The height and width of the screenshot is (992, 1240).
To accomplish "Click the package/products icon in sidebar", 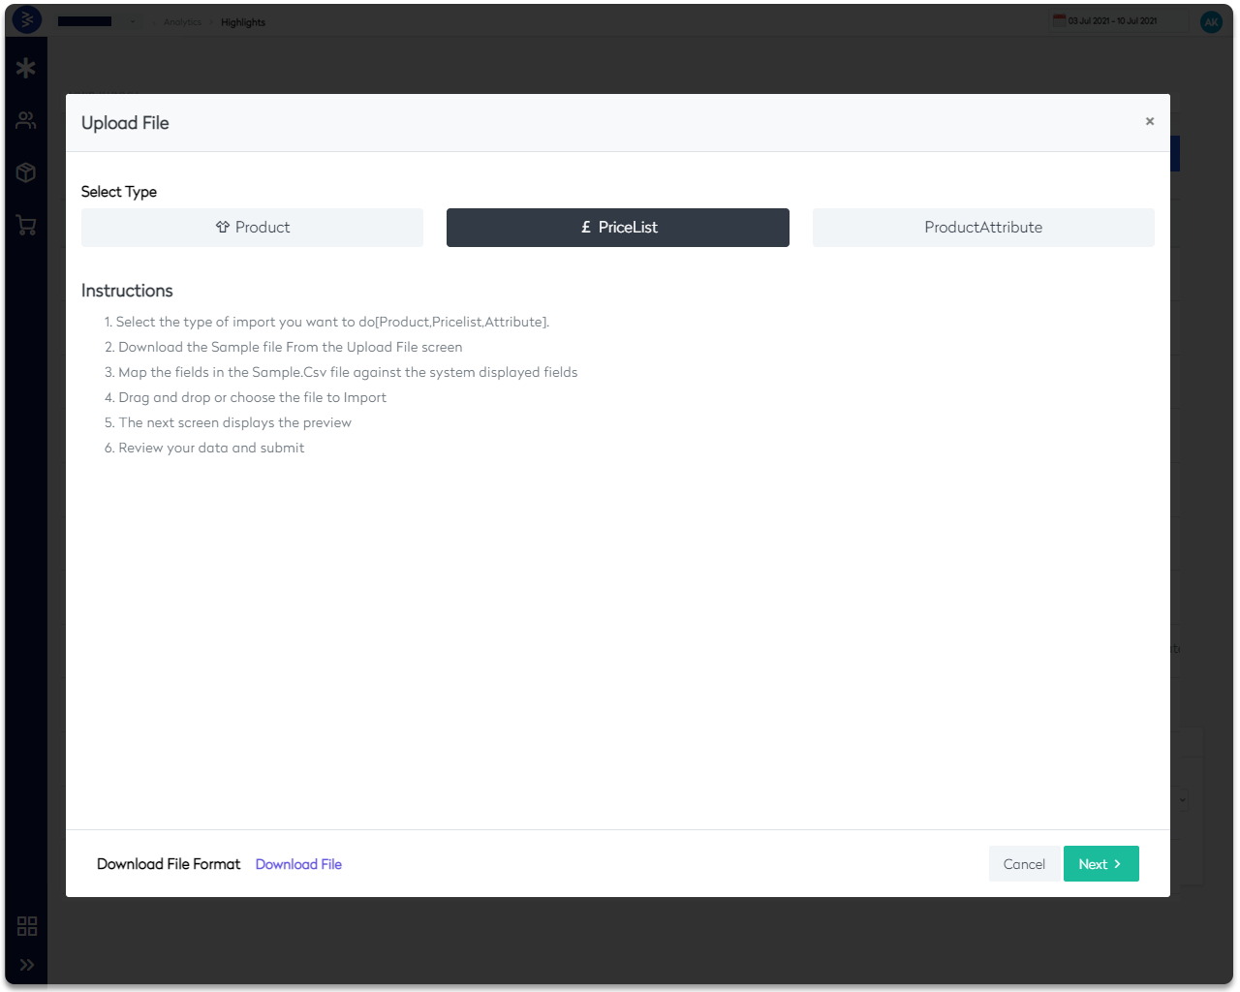I will click(25, 171).
